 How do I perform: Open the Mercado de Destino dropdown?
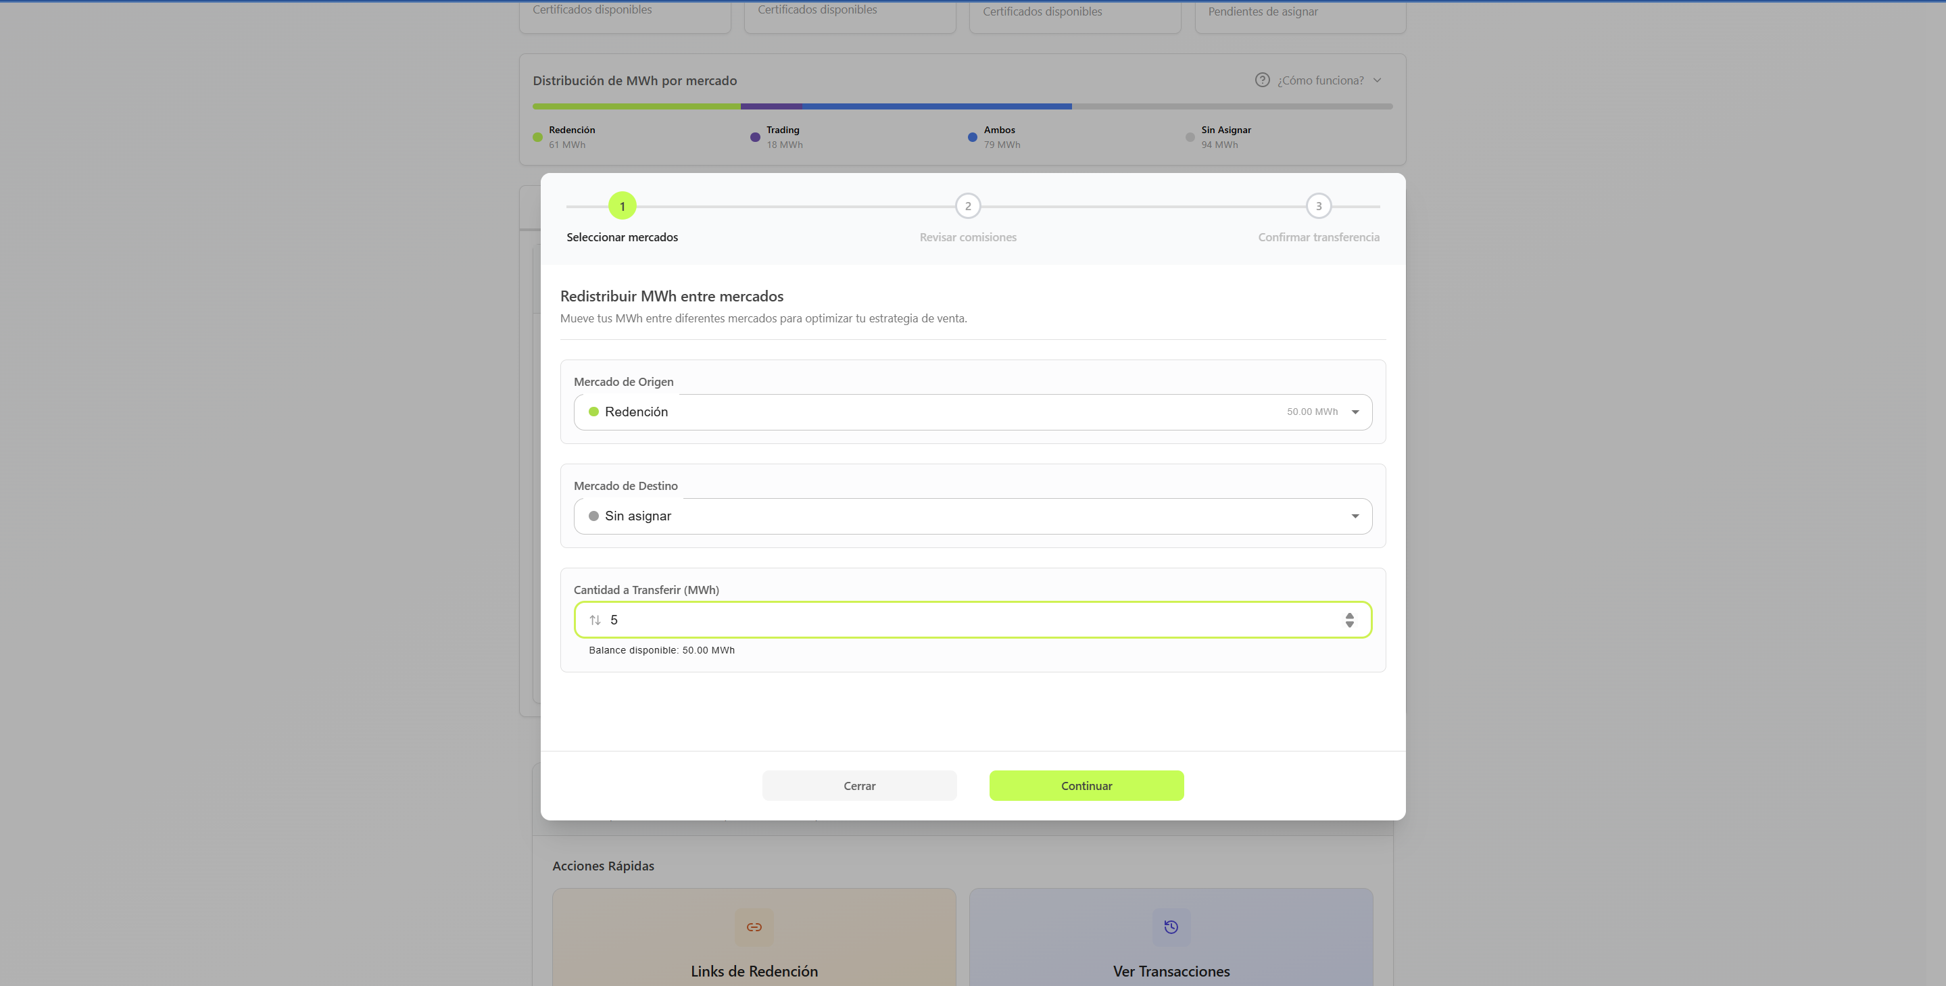pos(972,516)
